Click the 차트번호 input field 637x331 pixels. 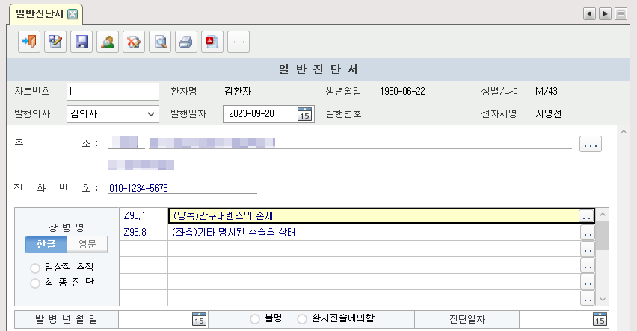112,92
